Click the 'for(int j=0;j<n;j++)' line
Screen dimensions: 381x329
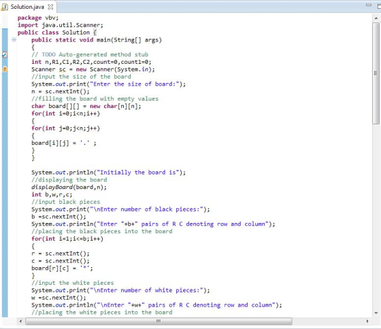click(x=65, y=128)
